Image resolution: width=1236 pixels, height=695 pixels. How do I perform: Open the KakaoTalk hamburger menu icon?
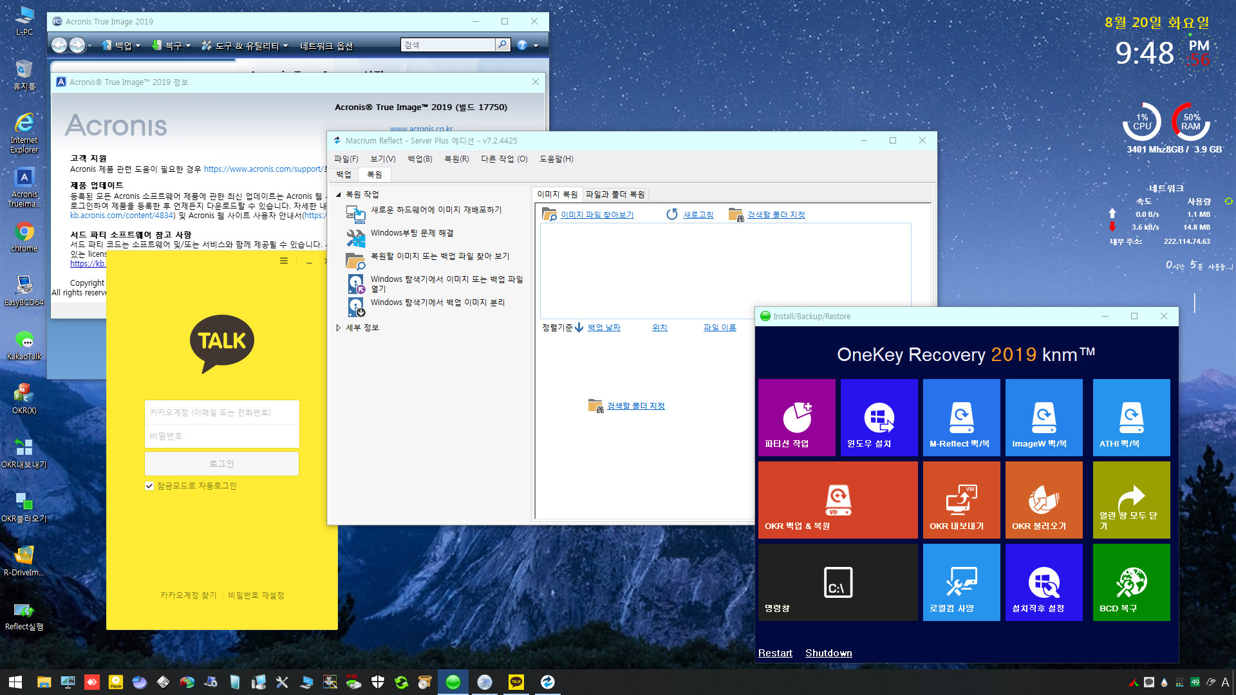point(284,261)
